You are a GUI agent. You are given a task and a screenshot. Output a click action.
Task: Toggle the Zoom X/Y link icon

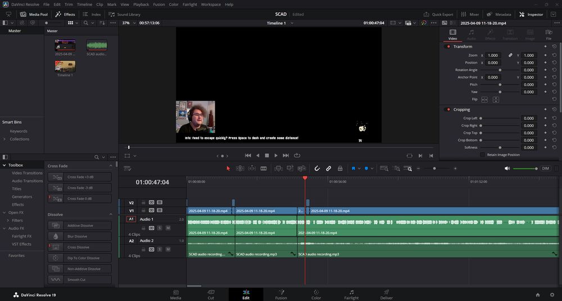click(x=510, y=55)
